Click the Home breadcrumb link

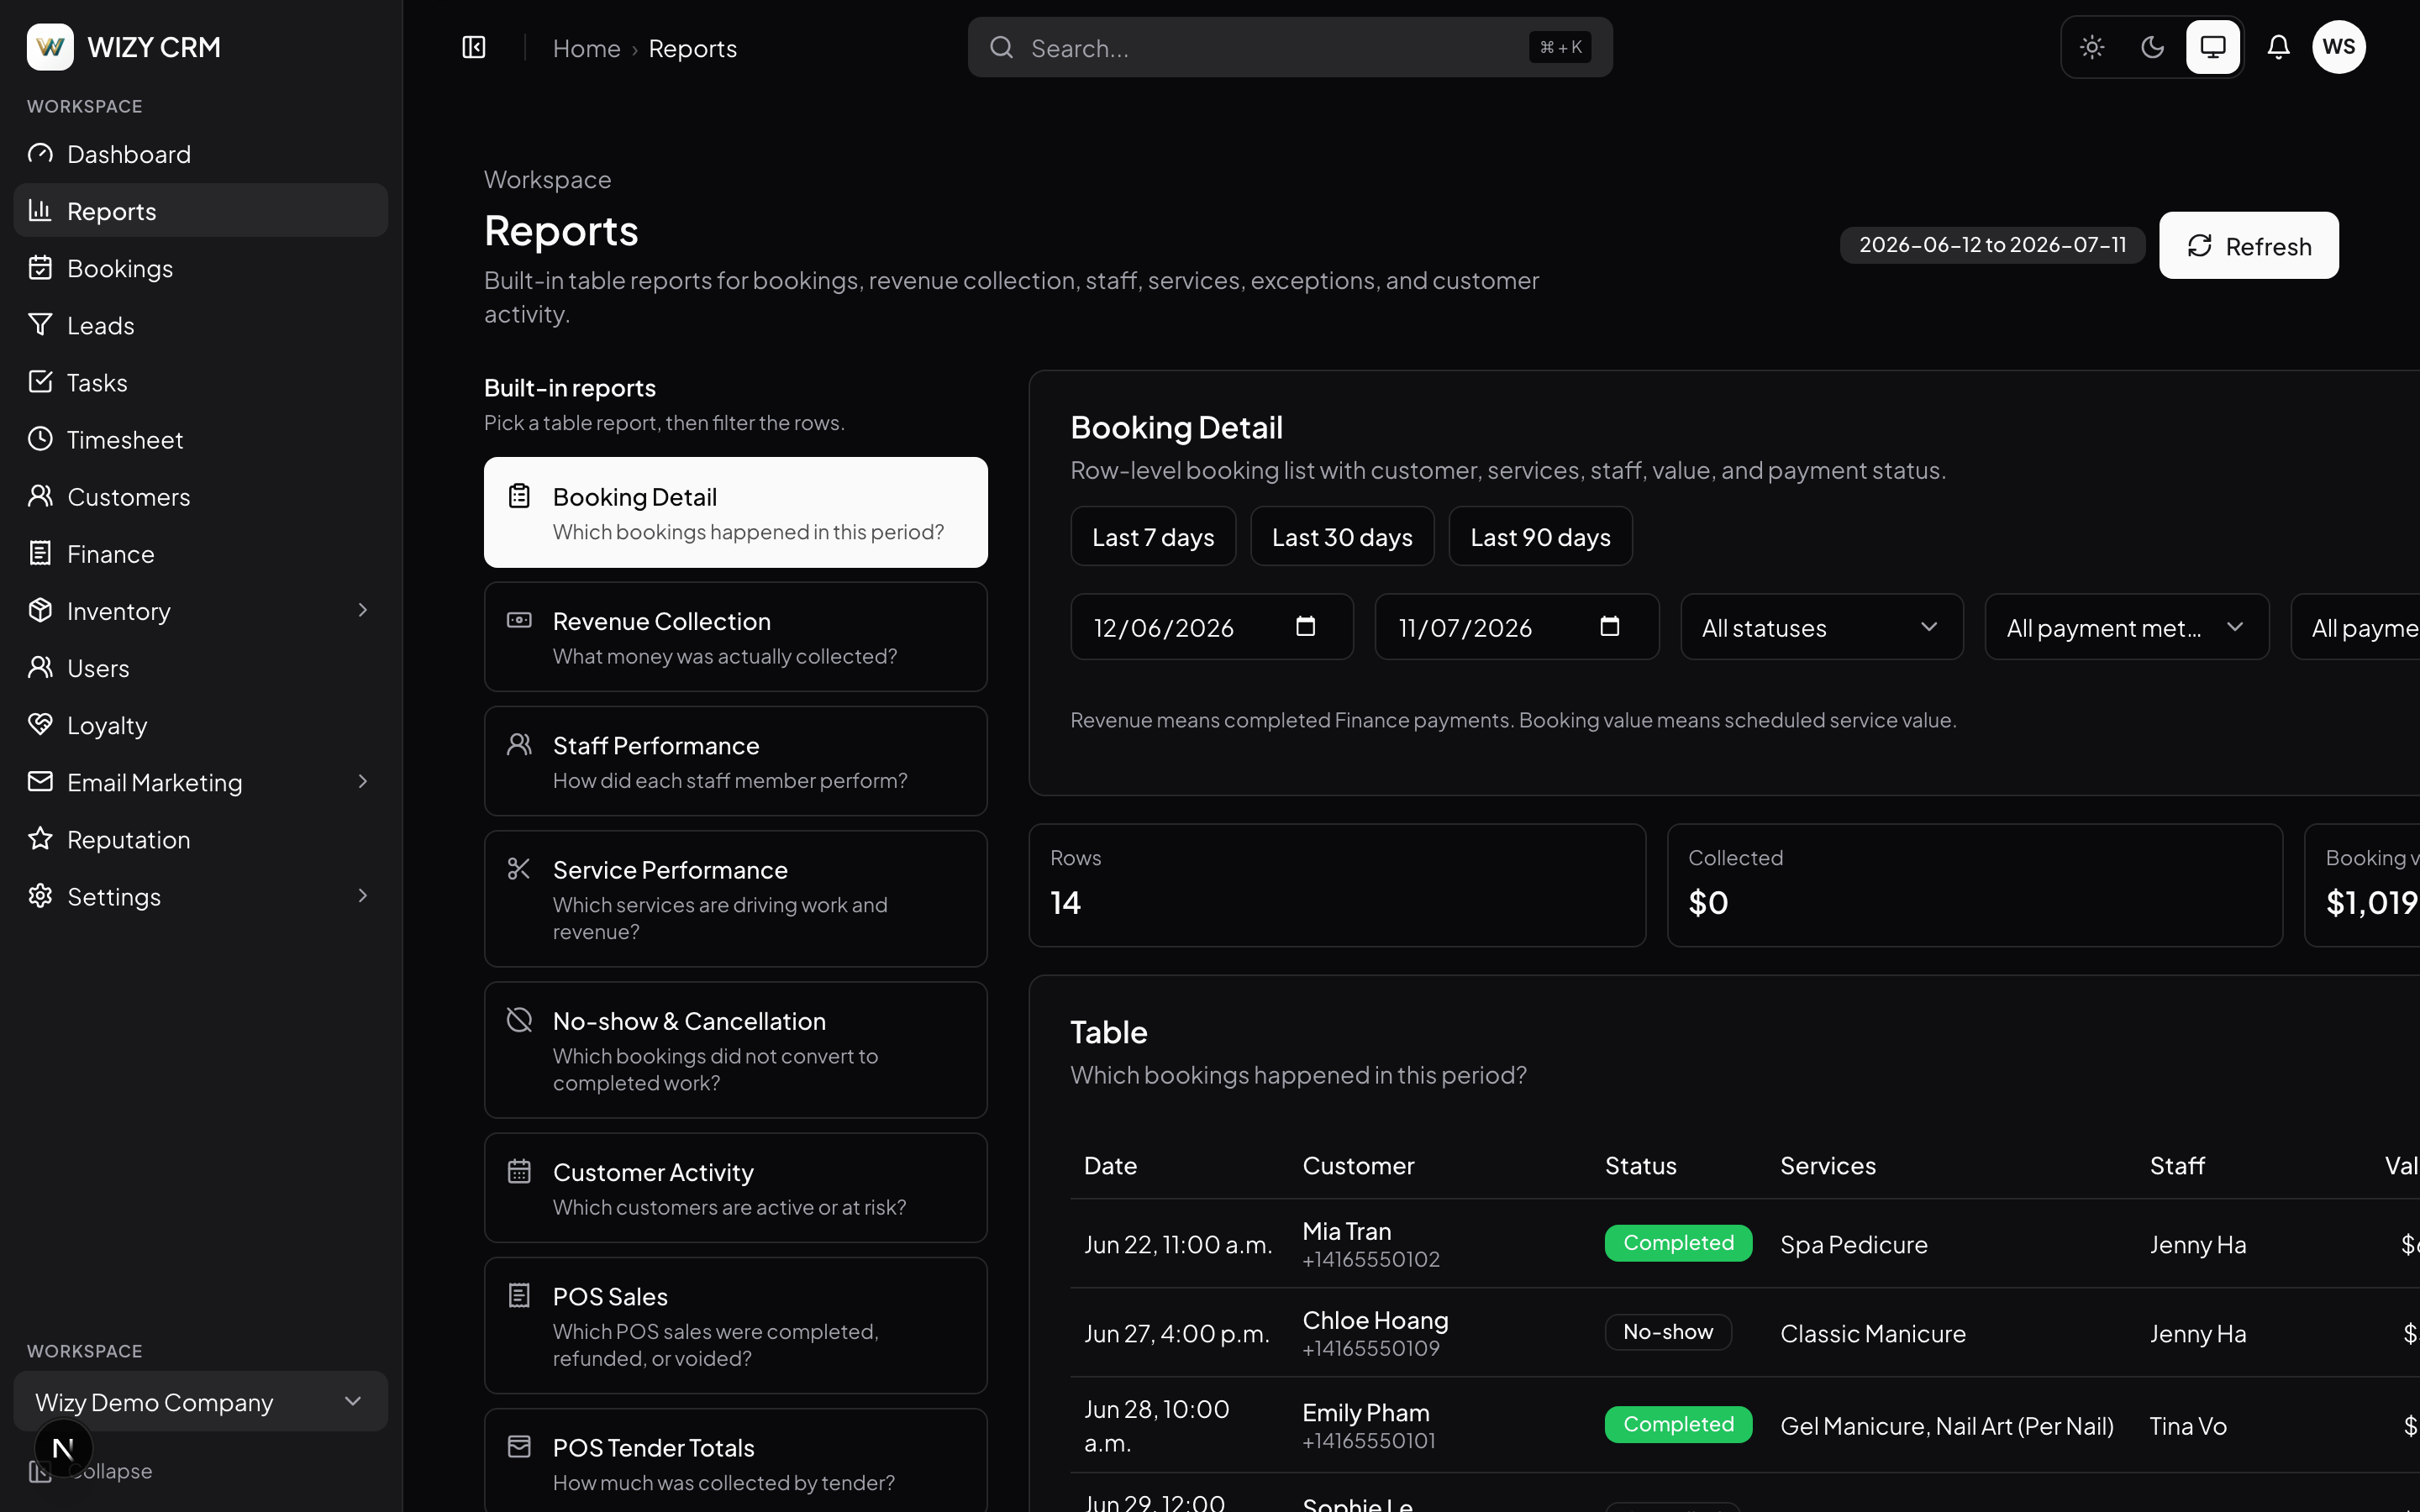(x=586, y=48)
